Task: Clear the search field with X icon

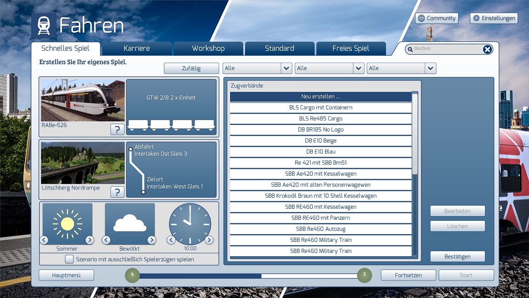Action: (487, 50)
